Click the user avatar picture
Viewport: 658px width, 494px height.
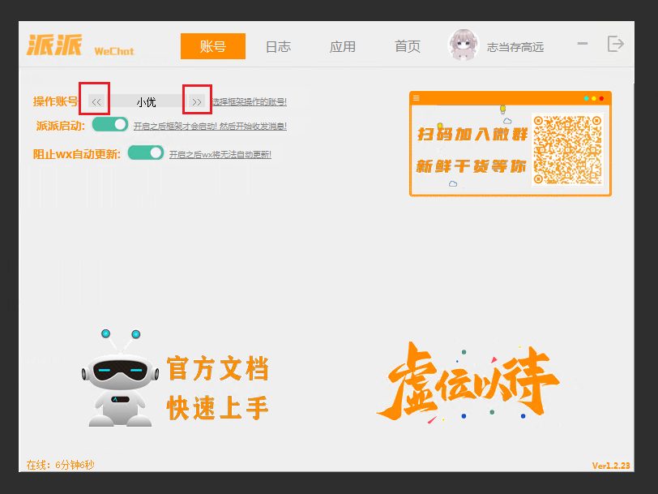(464, 45)
